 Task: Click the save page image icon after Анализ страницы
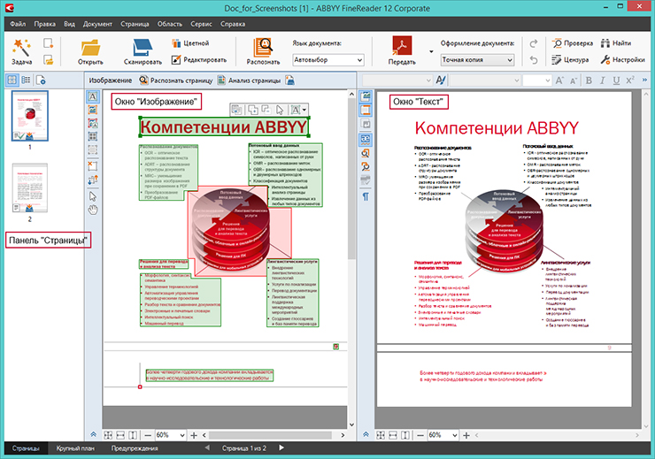point(290,80)
